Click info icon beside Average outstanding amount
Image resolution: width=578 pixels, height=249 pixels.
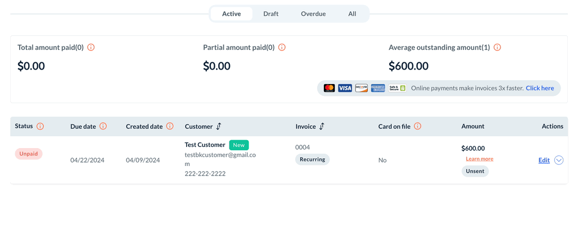point(497,48)
